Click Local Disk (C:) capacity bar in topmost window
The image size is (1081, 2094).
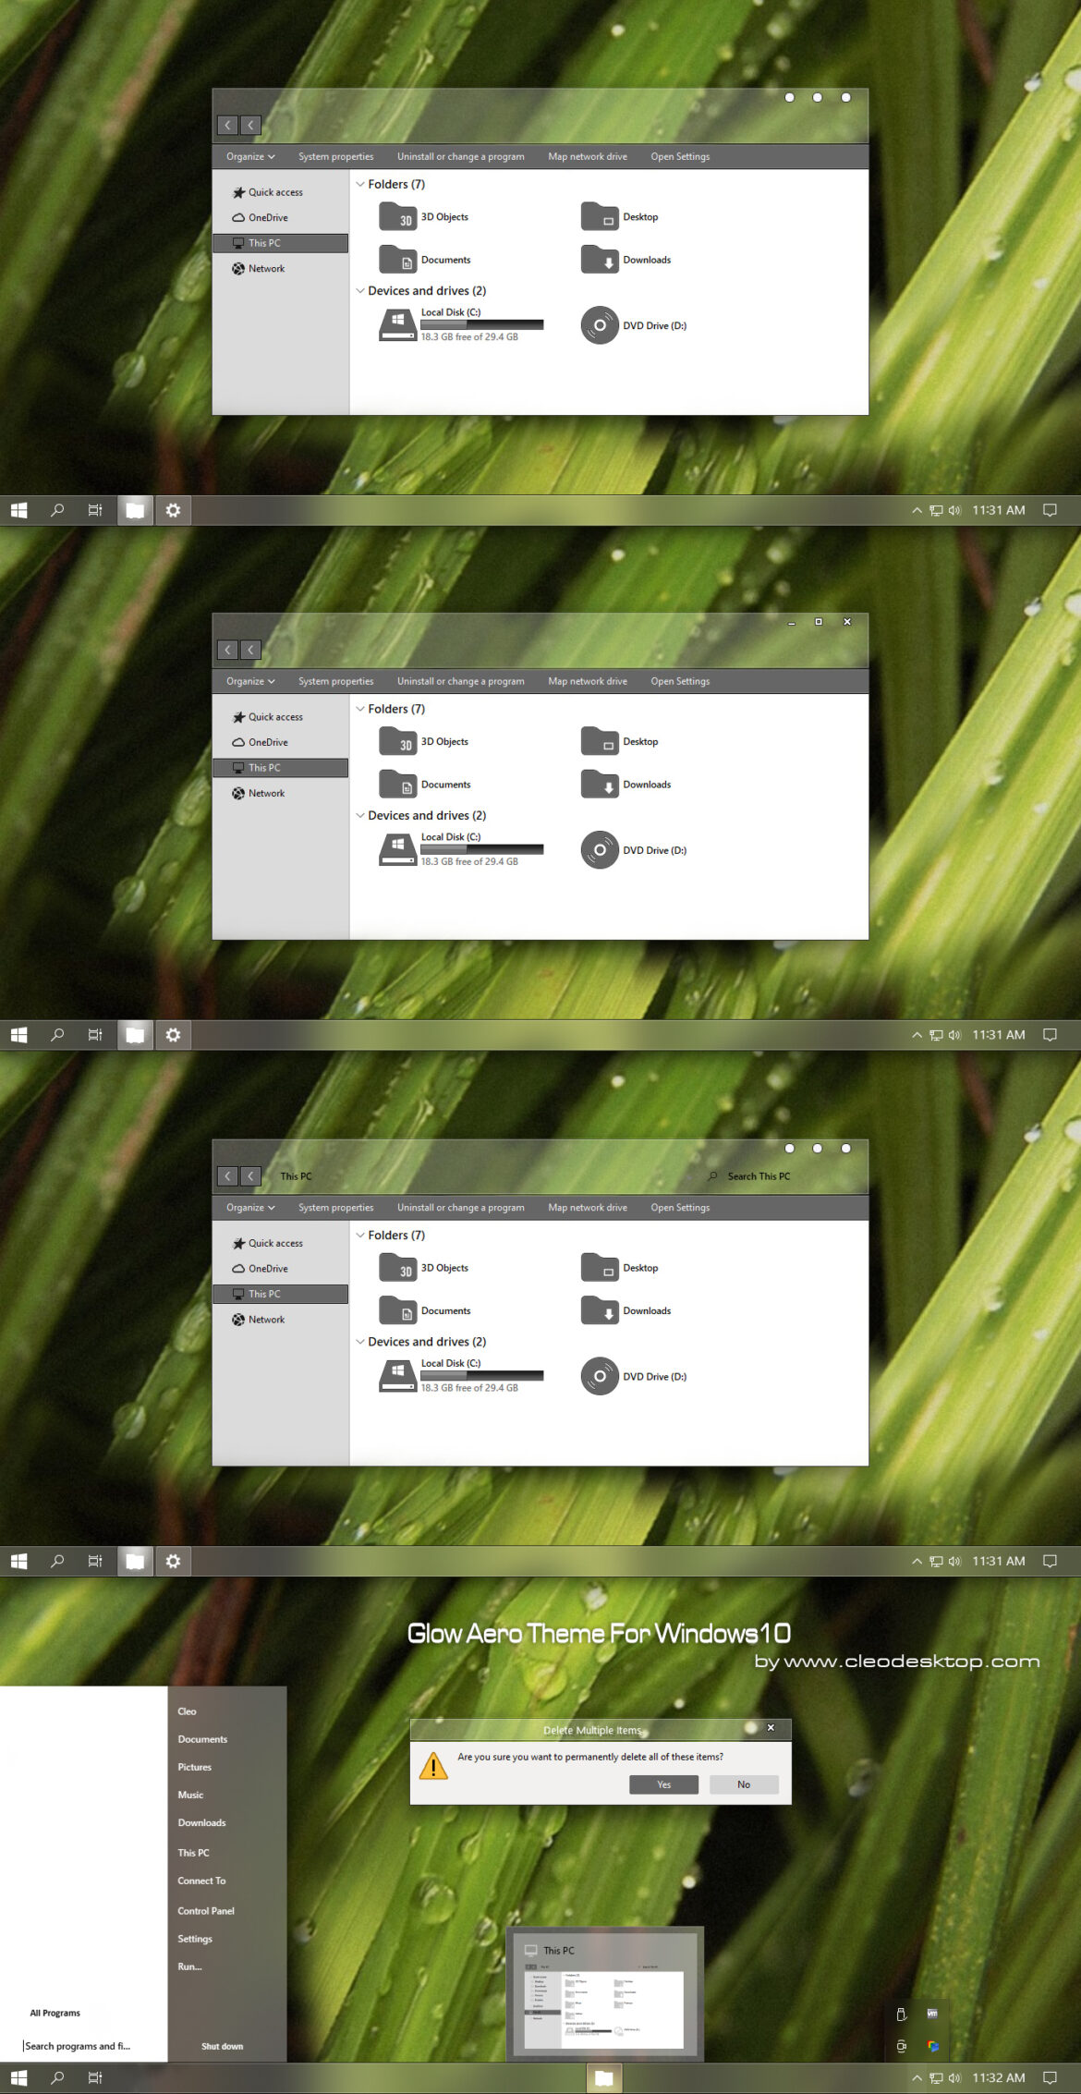481,324
